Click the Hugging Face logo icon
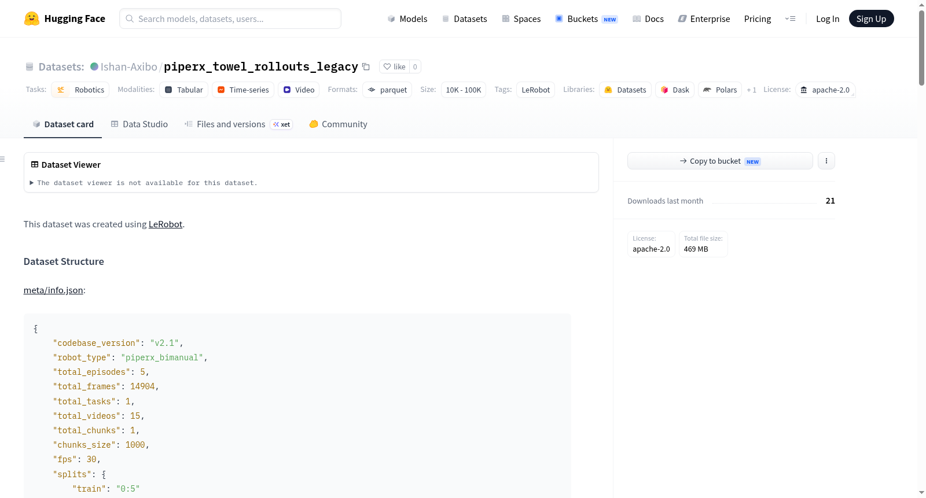This screenshot has width=926, height=498. [x=32, y=19]
